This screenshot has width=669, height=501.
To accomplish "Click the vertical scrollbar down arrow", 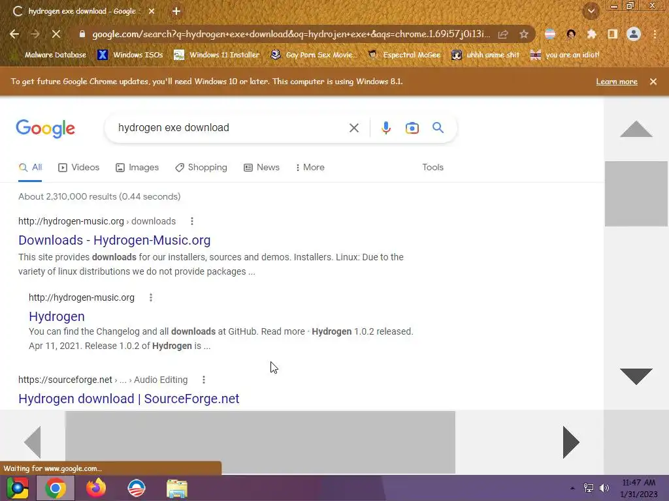I will 636,376.
